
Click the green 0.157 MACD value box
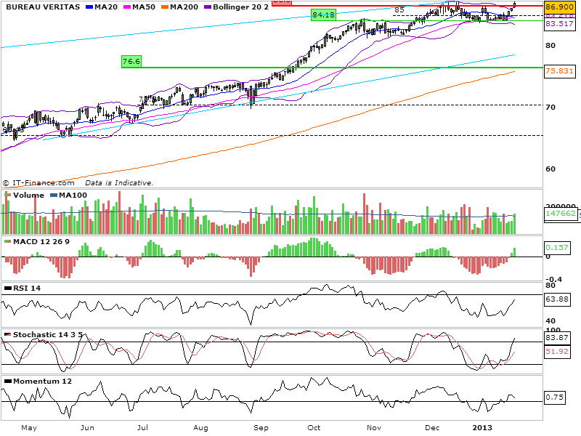click(x=557, y=247)
